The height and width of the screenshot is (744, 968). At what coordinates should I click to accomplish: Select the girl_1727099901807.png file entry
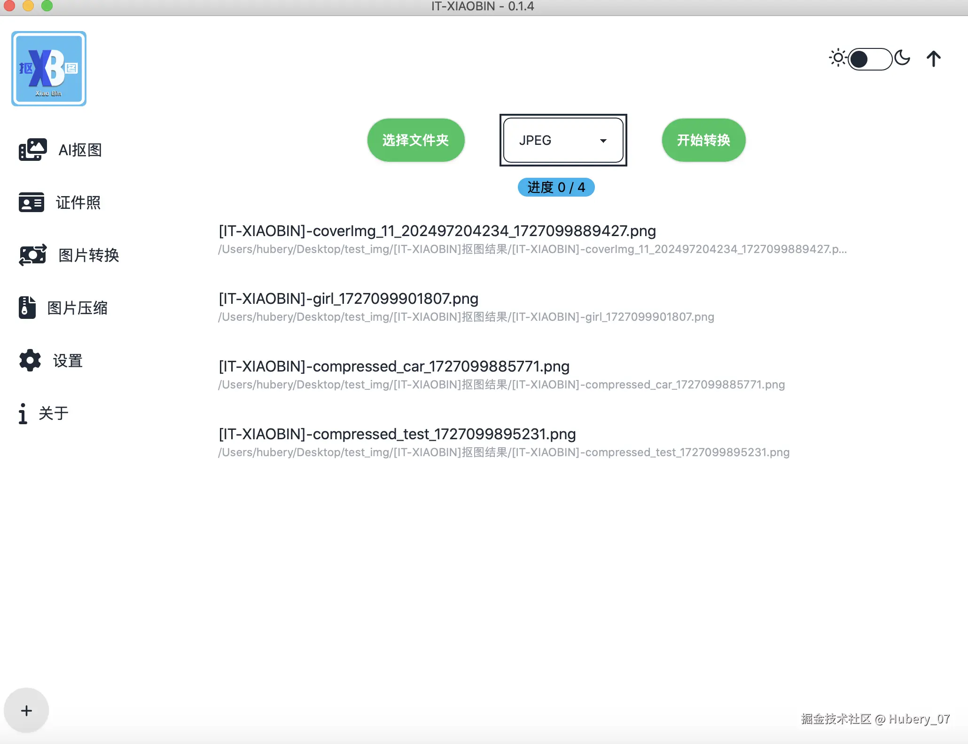click(349, 299)
